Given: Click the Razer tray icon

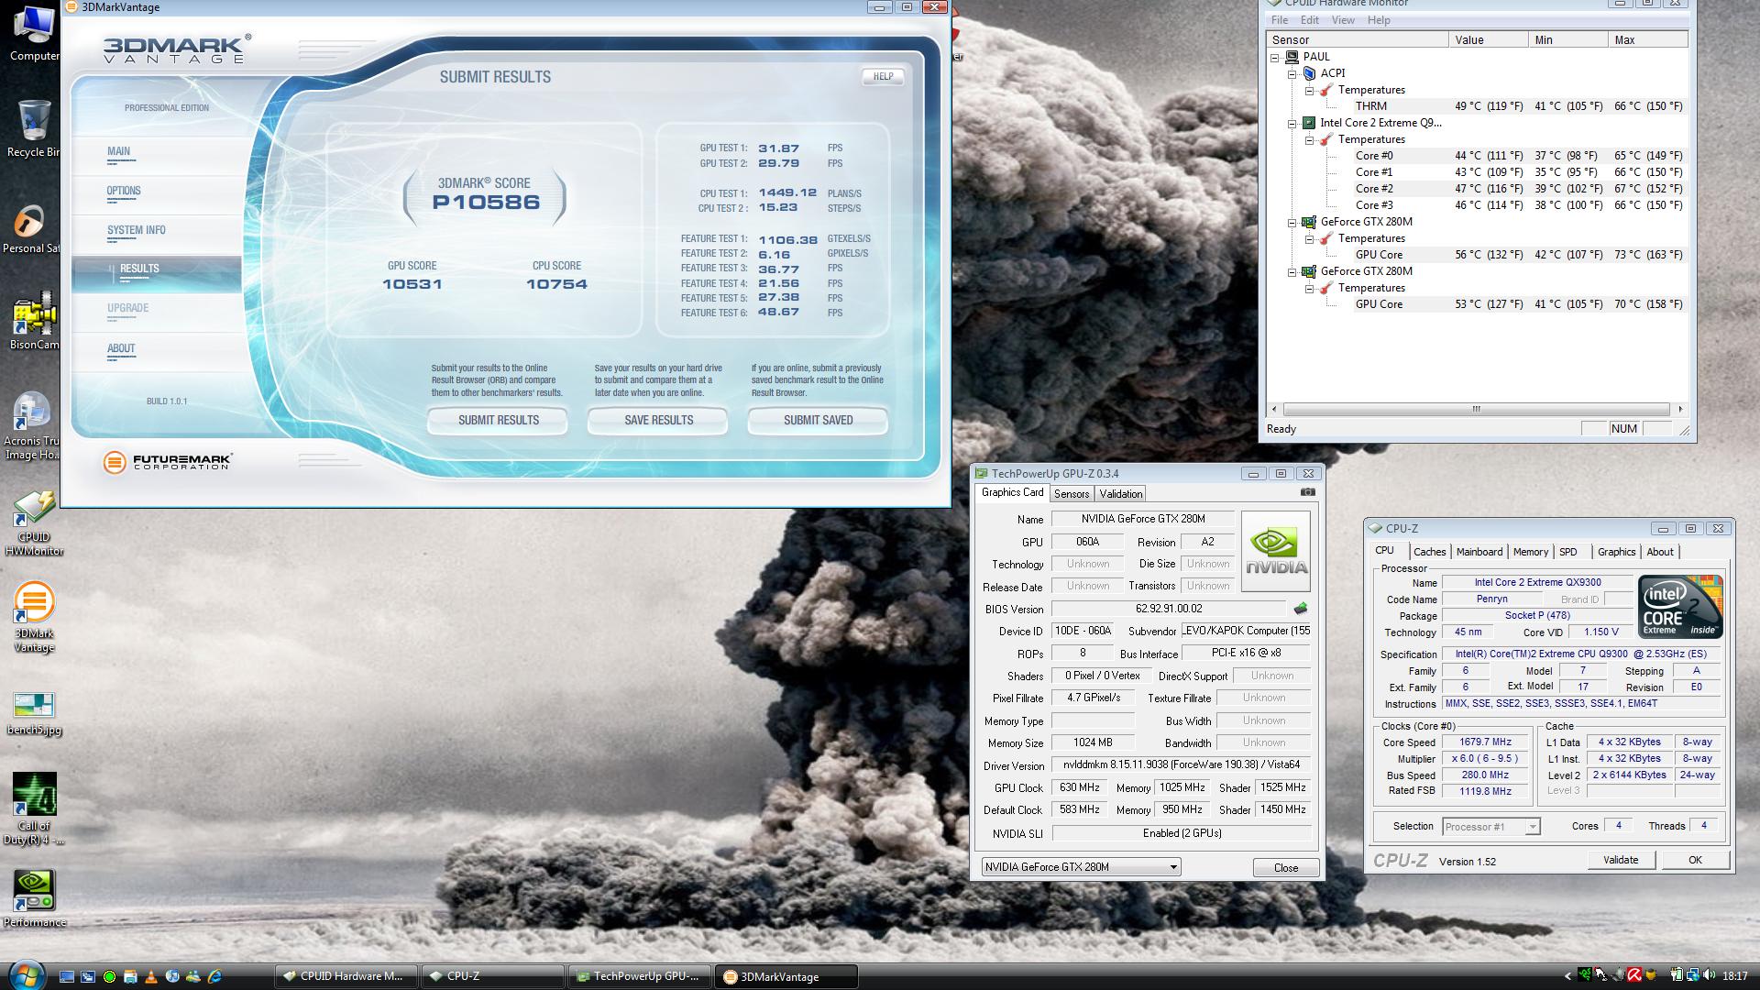Looking at the screenshot, I should [x=1585, y=974].
